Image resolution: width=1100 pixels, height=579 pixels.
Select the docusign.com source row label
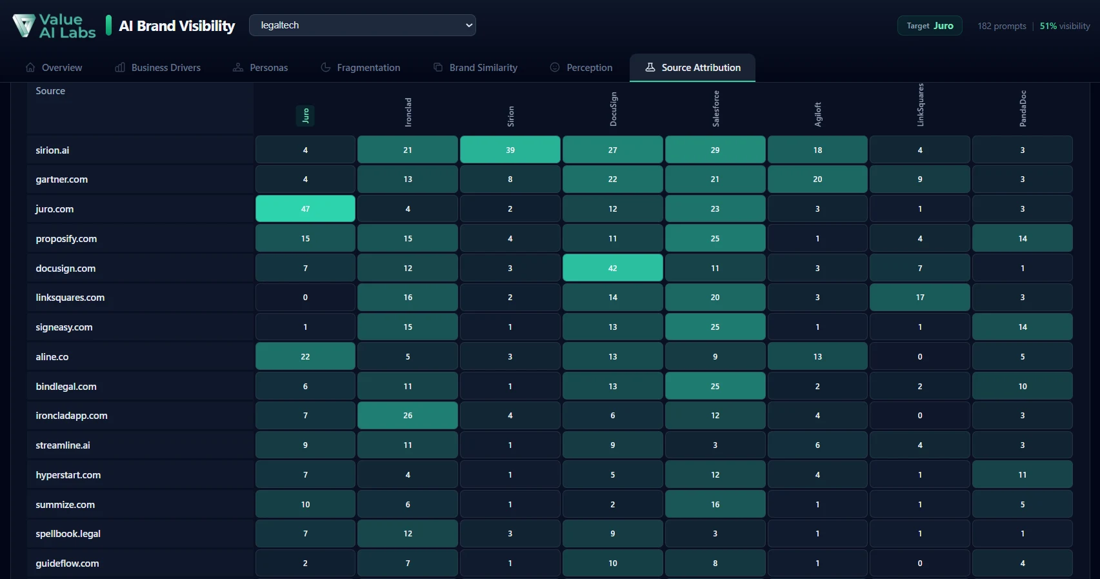65,269
